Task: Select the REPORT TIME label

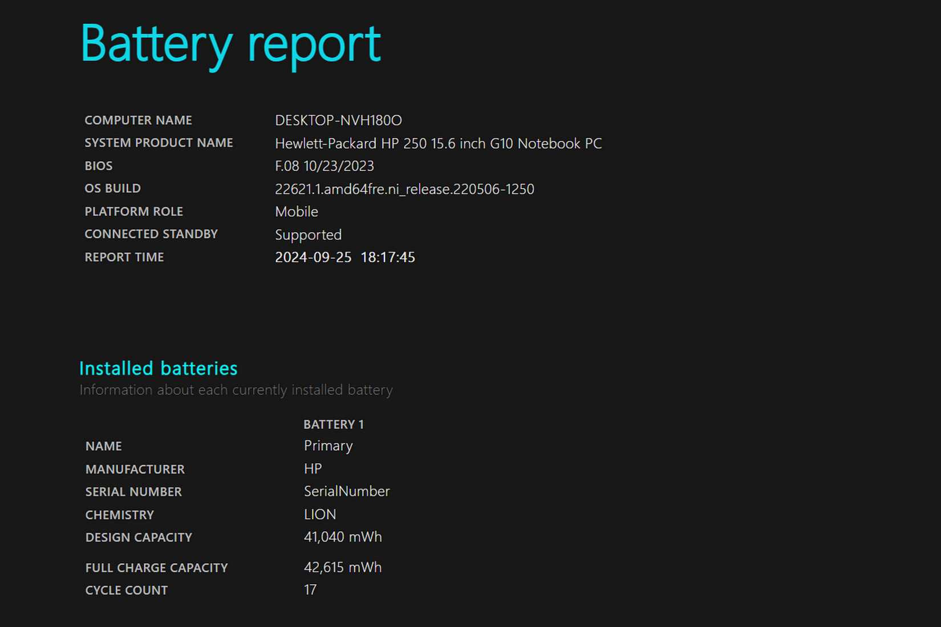Action: 124,257
